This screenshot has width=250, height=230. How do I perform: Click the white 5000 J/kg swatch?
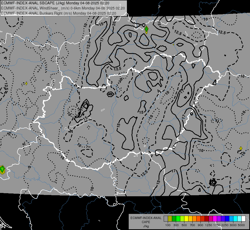pos(243,218)
